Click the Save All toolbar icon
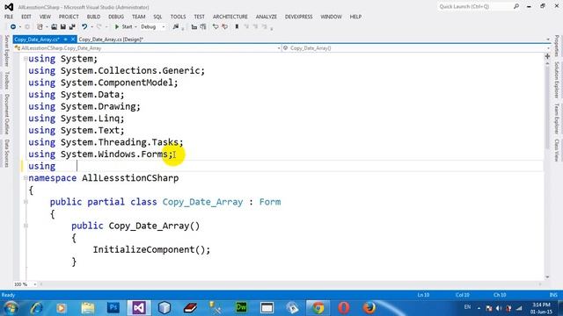This screenshot has height=316, width=563. pyautogui.click(x=72, y=27)
